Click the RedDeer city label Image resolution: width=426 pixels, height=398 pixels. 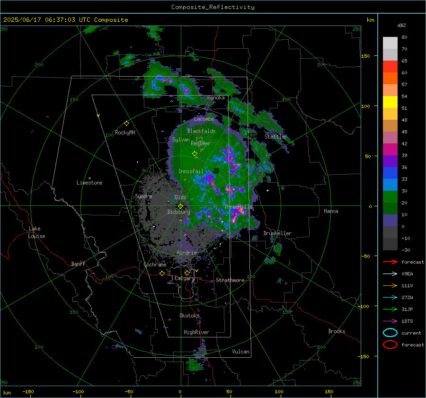point(201,143)
